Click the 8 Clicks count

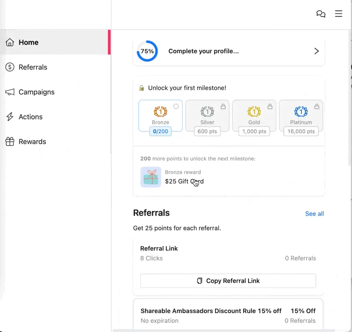click(x=151, y=258)
